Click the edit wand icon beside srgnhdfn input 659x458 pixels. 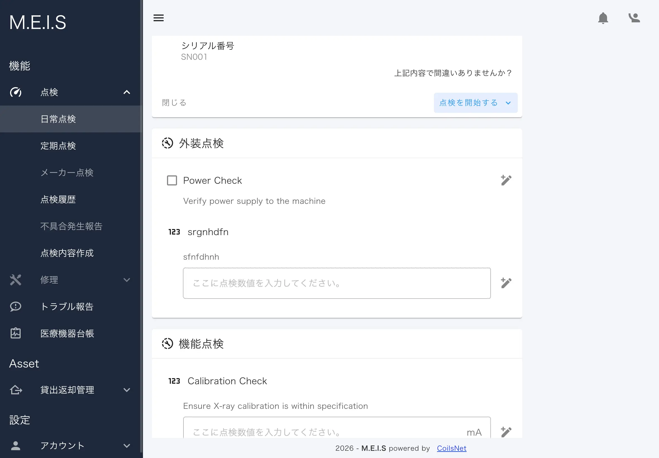coord(506,283)
